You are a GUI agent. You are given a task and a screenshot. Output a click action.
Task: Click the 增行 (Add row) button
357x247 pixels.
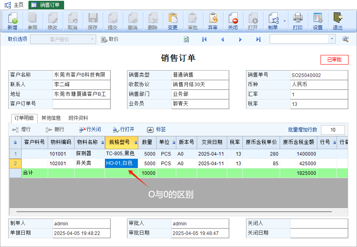point(22,130)
